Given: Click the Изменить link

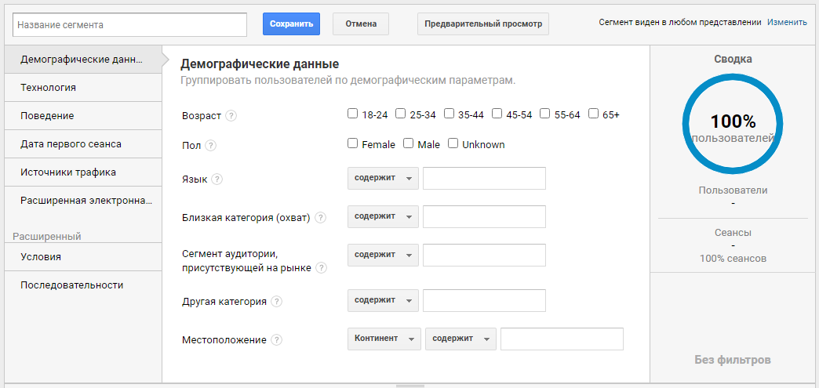Looking at the screenshot, I should click(x=787, y=23).
